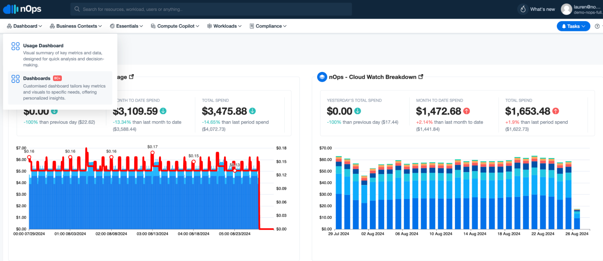Open the Business Contexts menu

[76, 26]
